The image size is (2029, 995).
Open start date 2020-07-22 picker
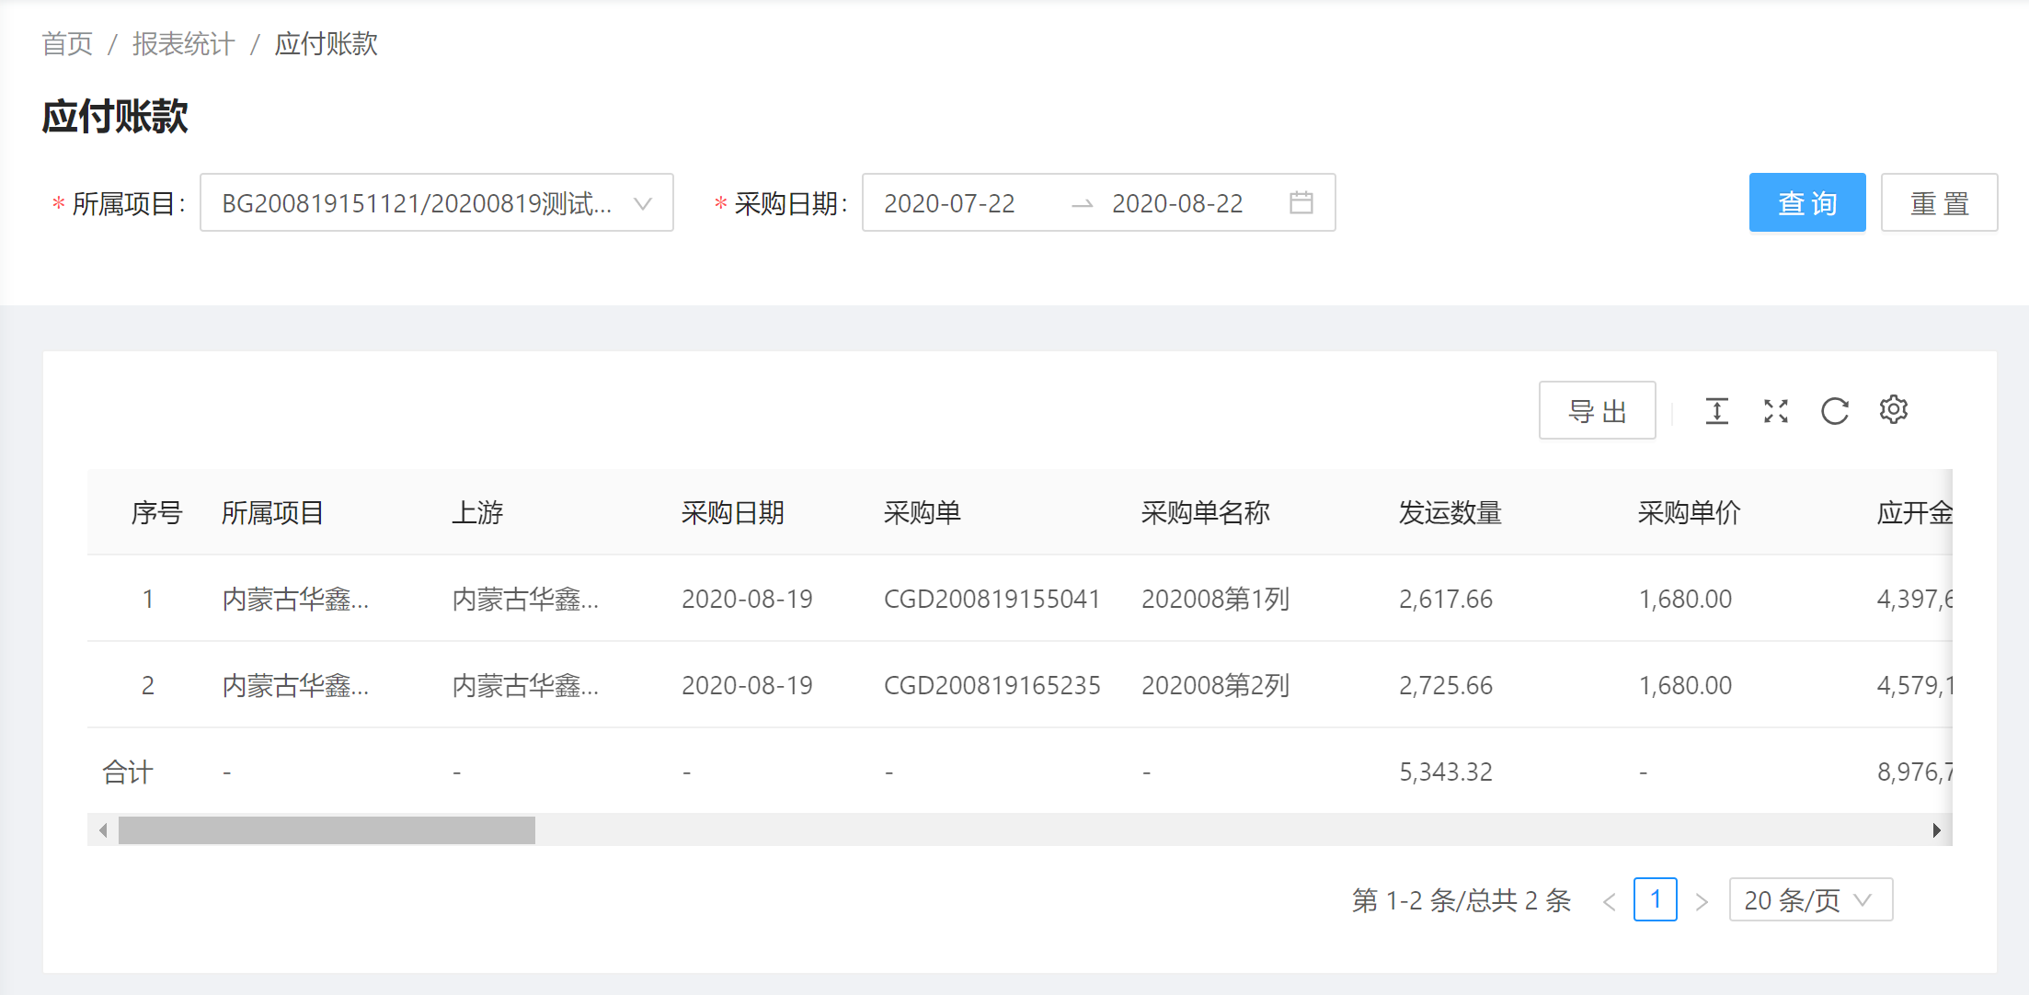(x=949, y=203)
